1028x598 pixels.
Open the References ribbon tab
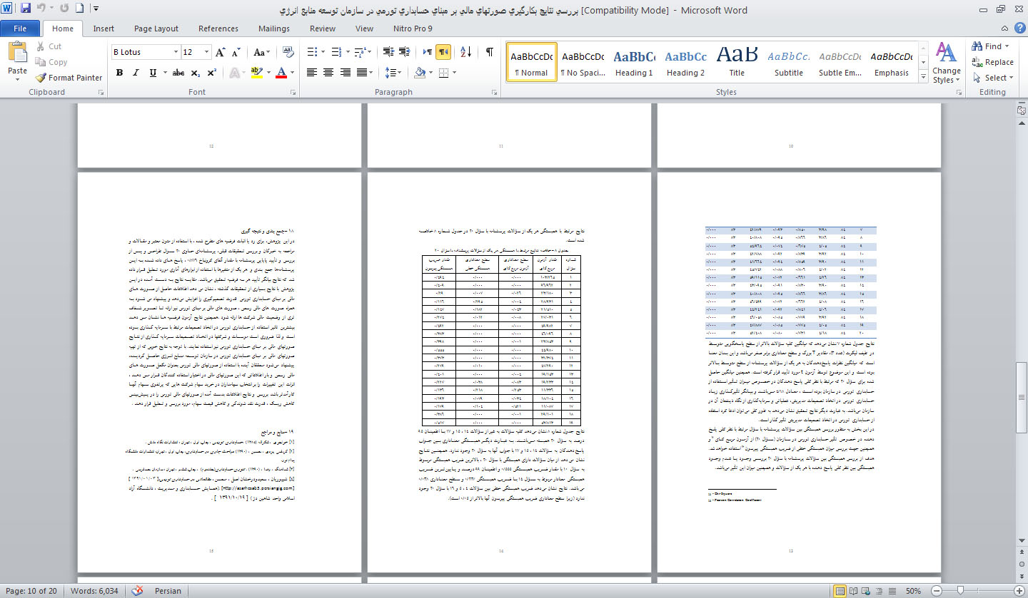(218, 29)
